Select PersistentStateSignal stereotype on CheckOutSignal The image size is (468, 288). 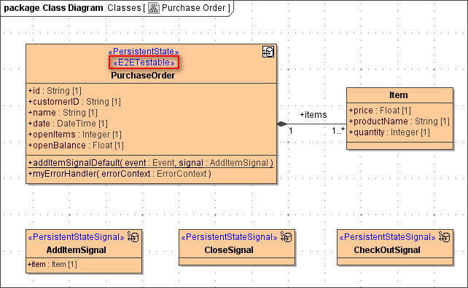pyautogui.click(x=387, y=237)
